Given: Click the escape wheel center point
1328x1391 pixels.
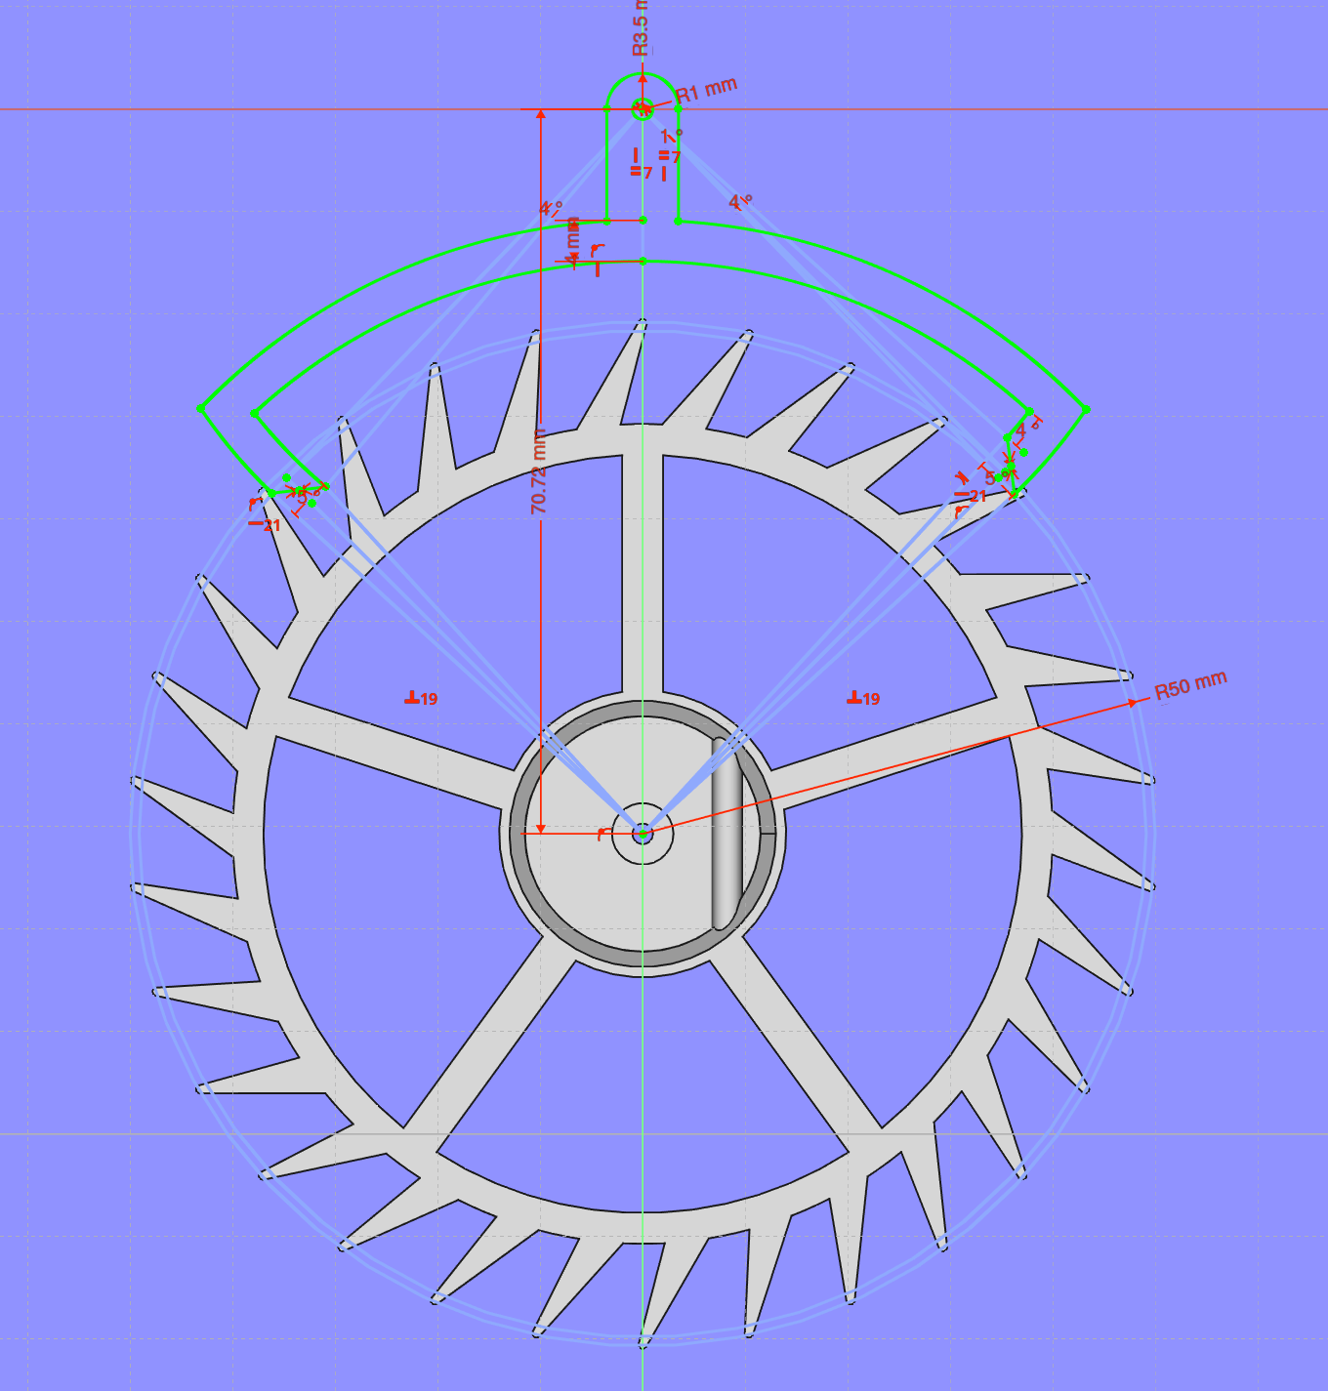Looking at the screenshot, I should tap(643, 834).
